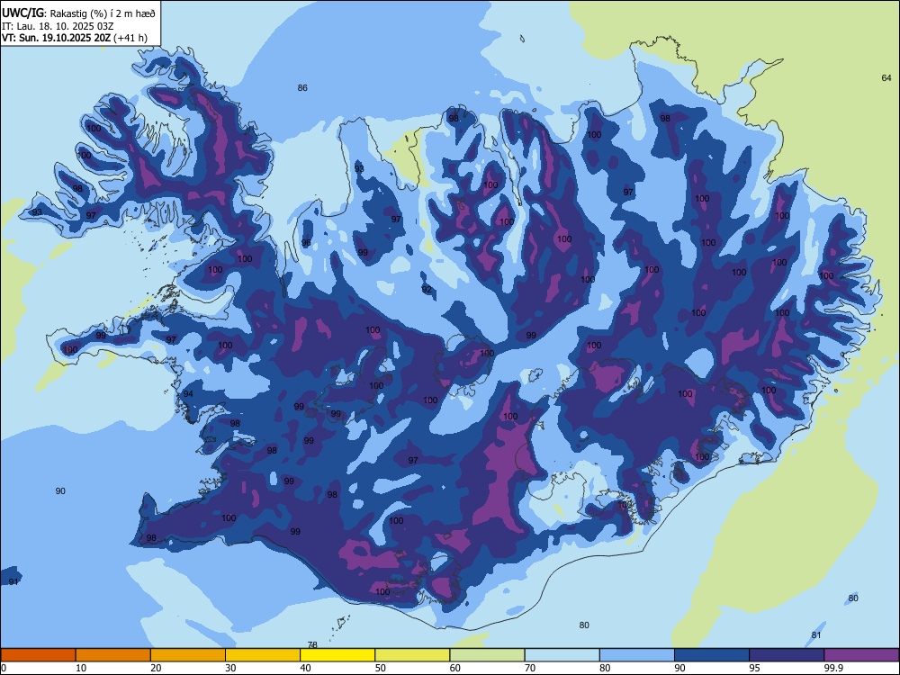The height and width of the screenshot is (675, 900).
Task: Click the 'IT: Lau. 18. 10. 2025 03Z' line
Action: pyautogui.click(x=58, y=26)
